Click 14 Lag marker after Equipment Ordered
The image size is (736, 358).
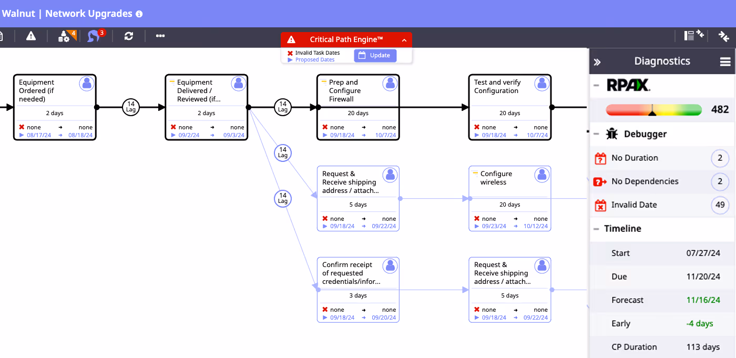click(131, 107)
